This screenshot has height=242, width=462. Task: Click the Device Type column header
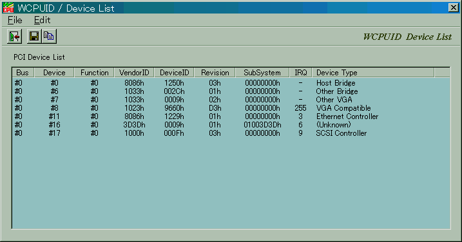[x=373, y=73]
